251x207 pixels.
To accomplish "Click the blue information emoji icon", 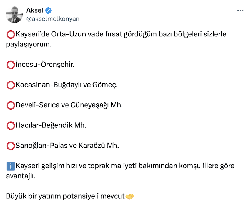I will tap(10, 166).
